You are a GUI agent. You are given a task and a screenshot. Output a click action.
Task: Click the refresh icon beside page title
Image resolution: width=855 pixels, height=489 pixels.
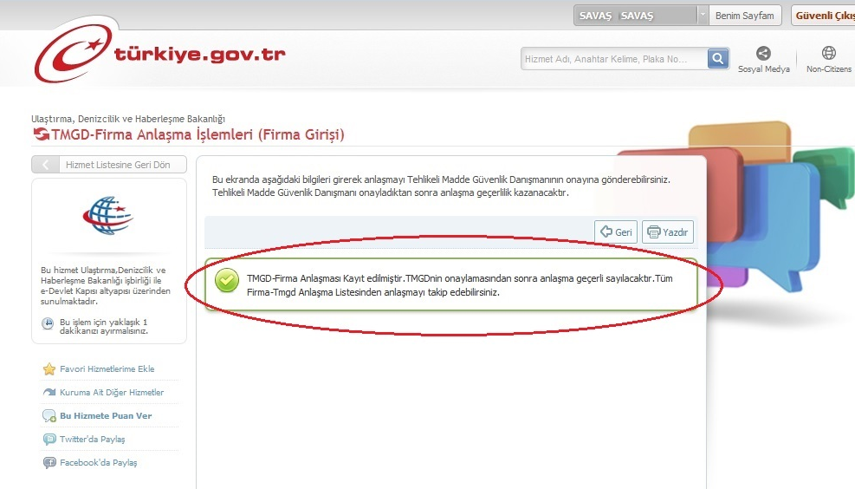(42, 134)
